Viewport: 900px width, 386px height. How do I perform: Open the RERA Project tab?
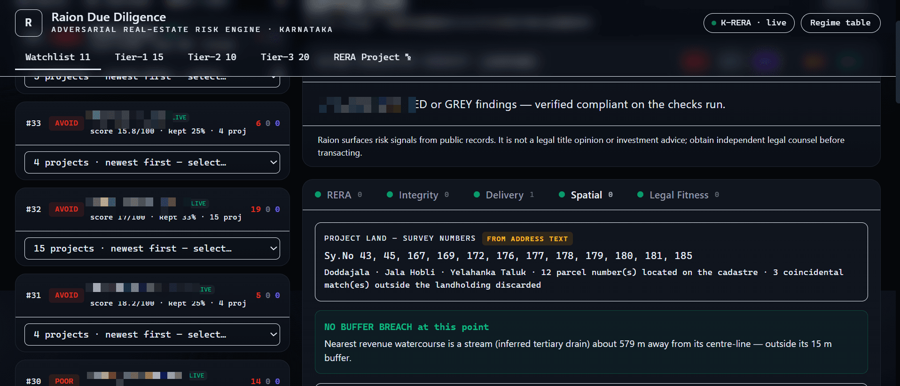point(372,57)
